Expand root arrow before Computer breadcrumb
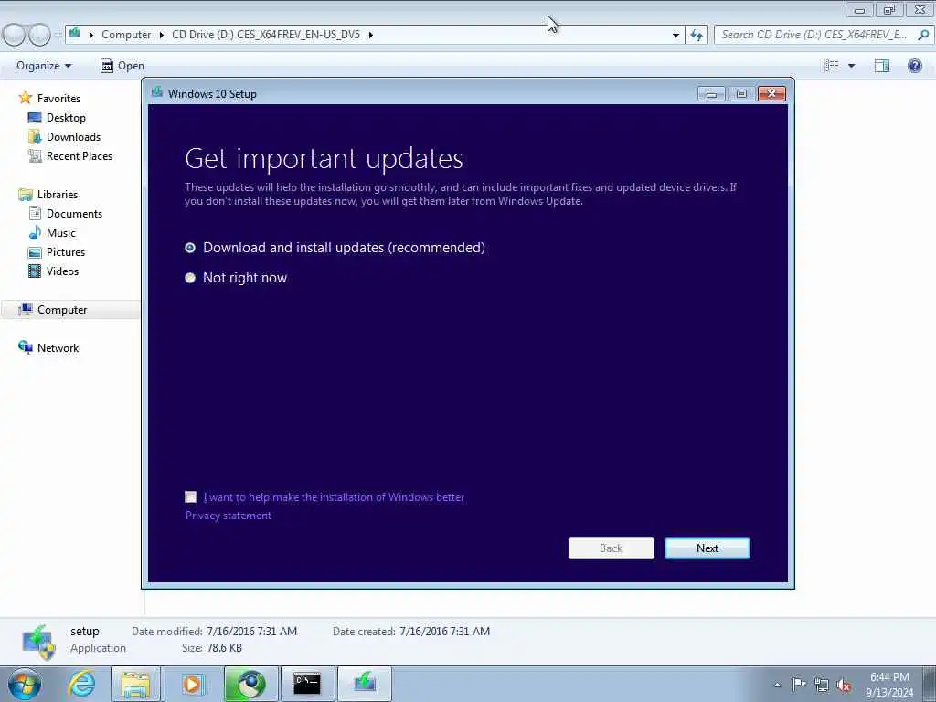The width and height of the screenshot is (936, 702). 91,35
